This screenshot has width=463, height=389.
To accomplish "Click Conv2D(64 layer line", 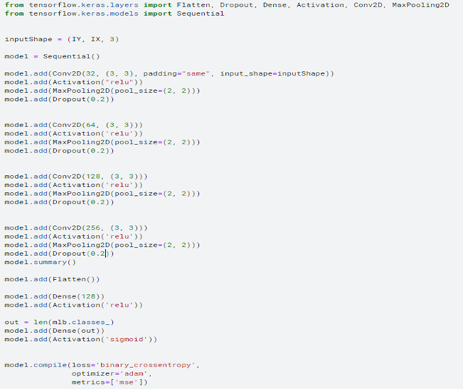I will (x=73, y=125).
